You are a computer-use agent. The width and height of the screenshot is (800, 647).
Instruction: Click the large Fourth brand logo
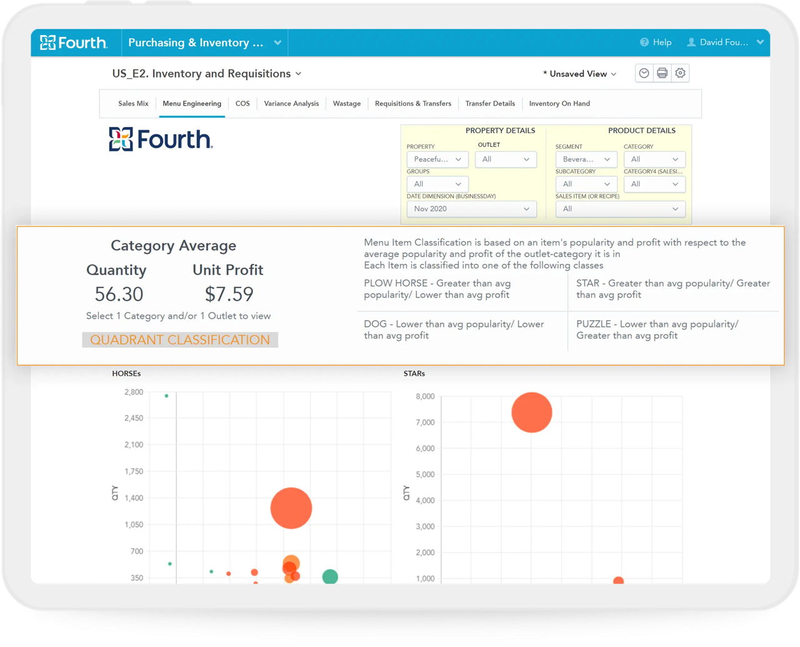point(161,139)
